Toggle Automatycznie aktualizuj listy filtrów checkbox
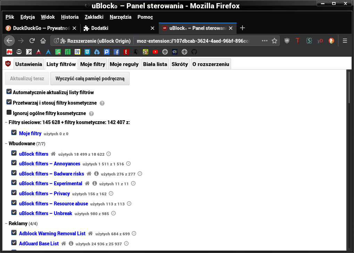This screenshot has height=253, width=354. (9, 92)
